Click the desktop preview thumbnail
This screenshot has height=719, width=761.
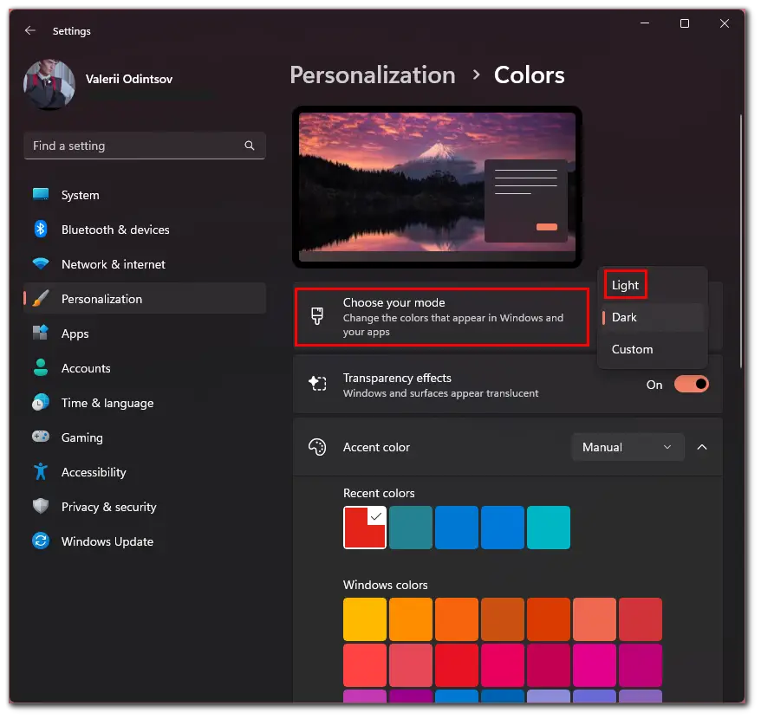click(x=438, y=187)
